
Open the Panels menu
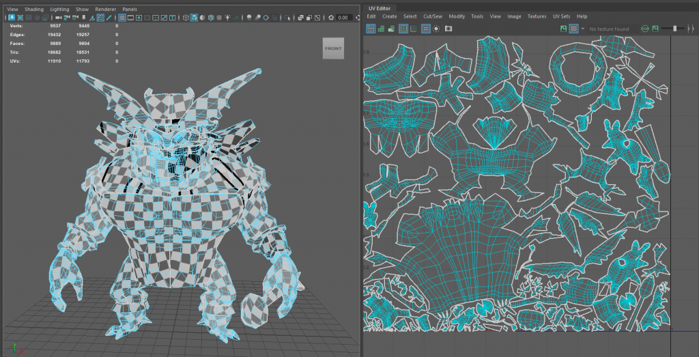130,9
